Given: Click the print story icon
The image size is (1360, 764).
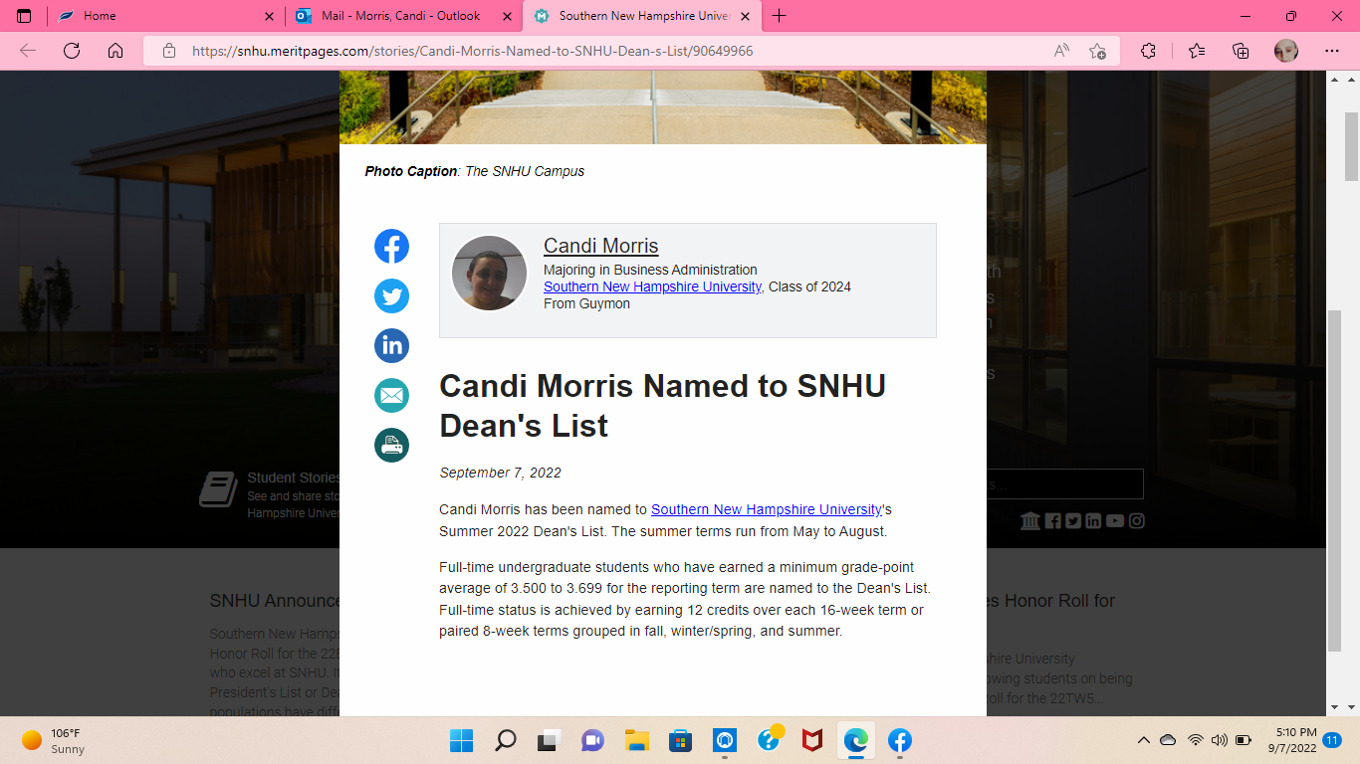Looking at the screenshot, I should 391,445.
